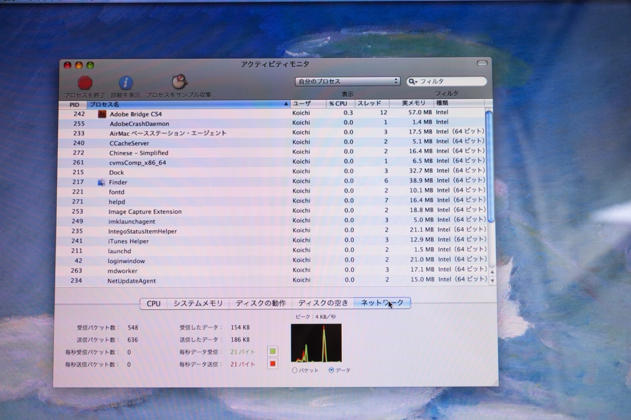Screen dimensions: 631x420
Task: Click the ピーク: 4 KB/秒 label
Action: click(x=315, y=316)
